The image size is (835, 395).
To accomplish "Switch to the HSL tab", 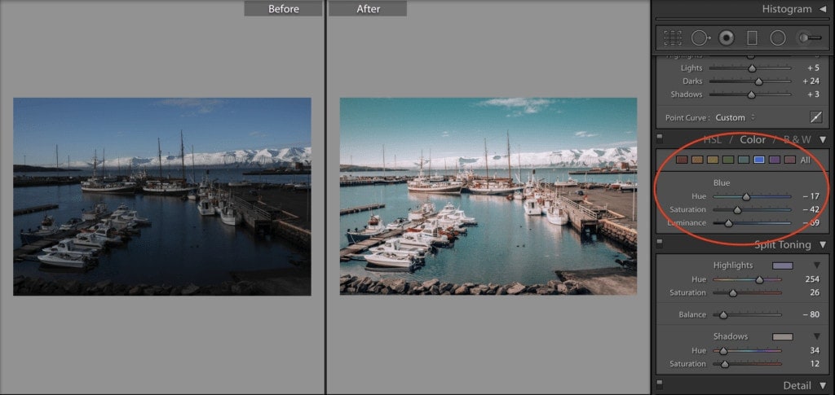I will [714, 139].
